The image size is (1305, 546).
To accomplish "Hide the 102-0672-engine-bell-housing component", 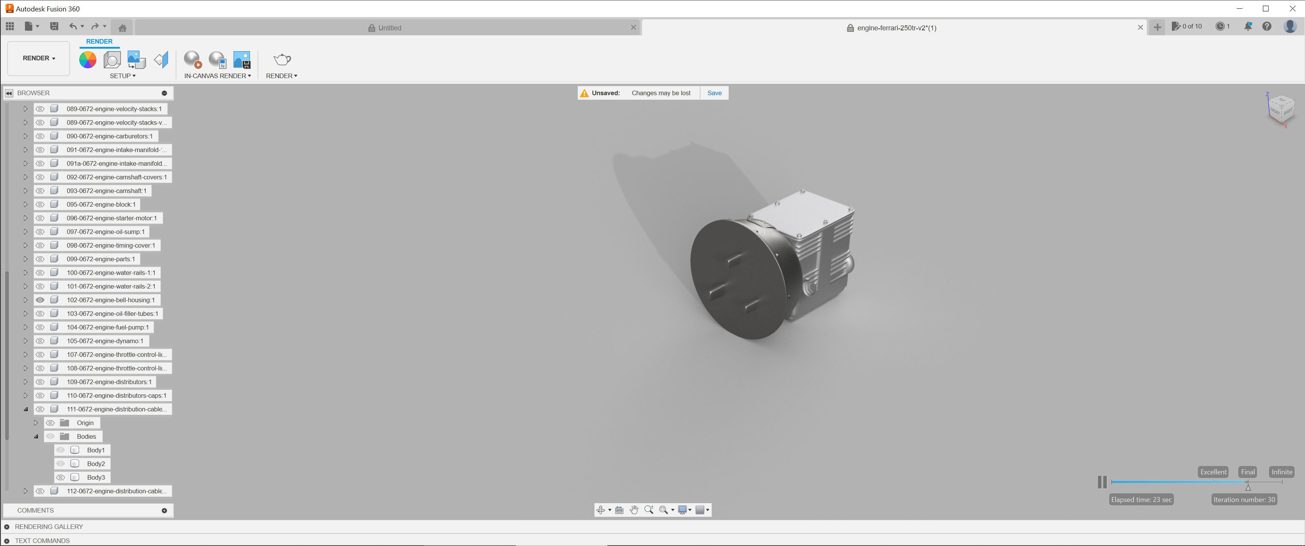I will 40,300.
